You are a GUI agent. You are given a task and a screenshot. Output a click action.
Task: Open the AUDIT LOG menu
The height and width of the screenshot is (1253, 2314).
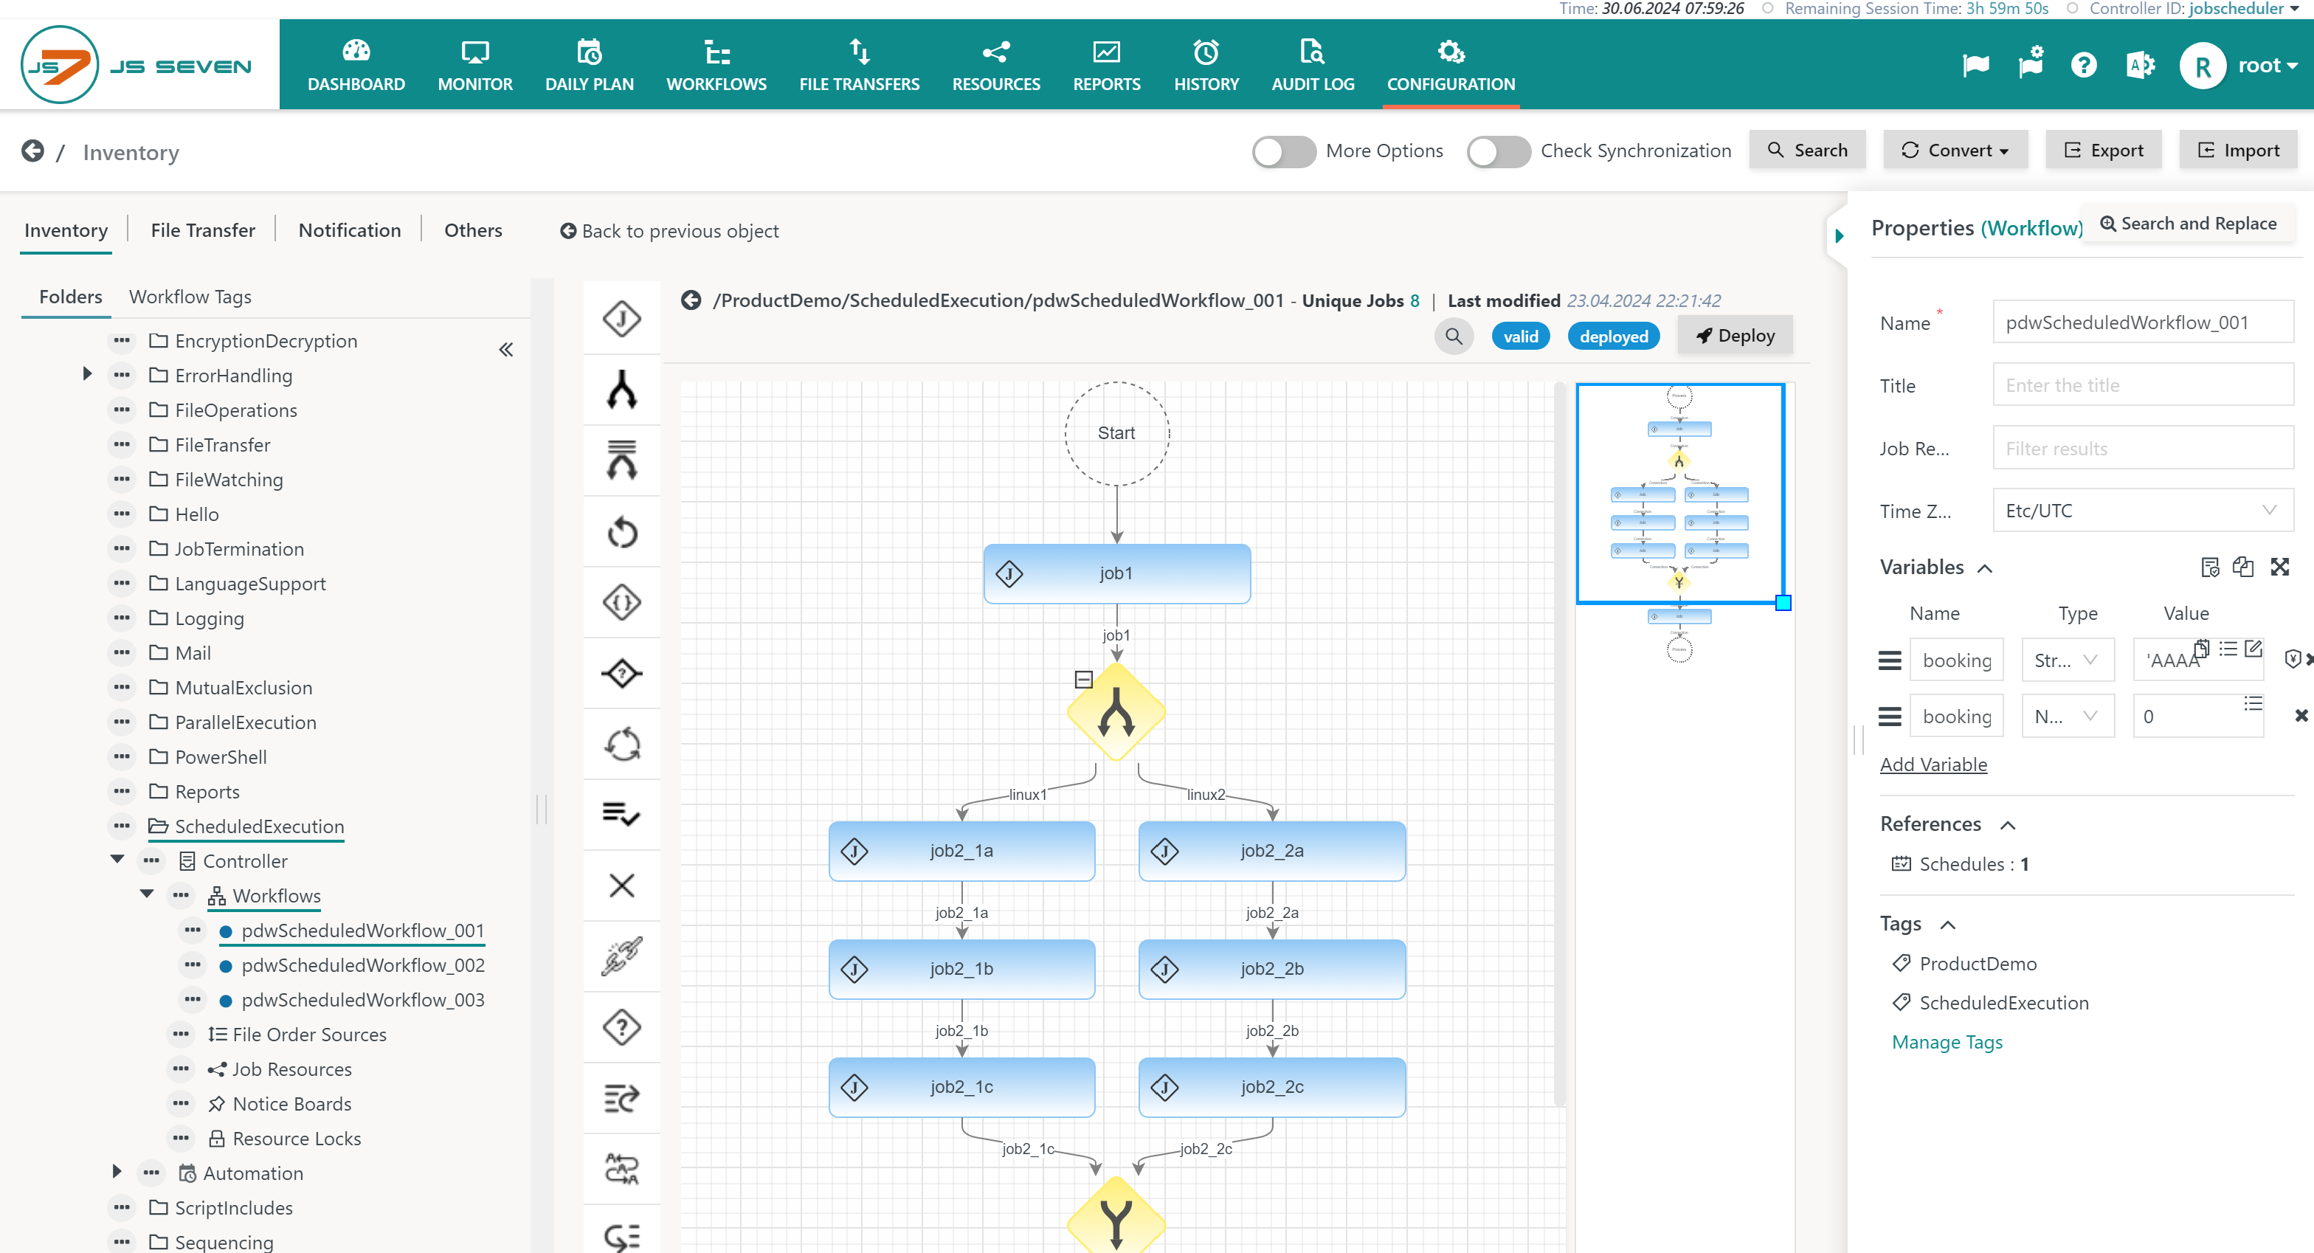pos(1313,66)
